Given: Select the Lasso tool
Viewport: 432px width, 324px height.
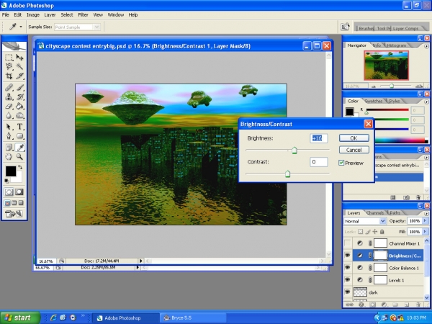Looking at the screenshot, I should pos(9,66).
